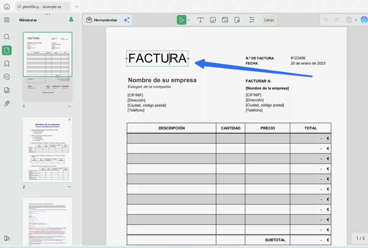Select the page location marker tool
Viewport: 368px width, 248px height.
237,20
